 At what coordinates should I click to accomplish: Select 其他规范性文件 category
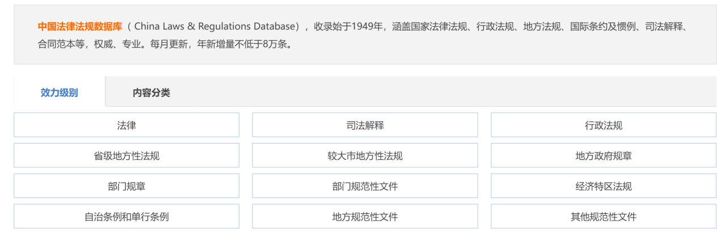click(x=603, y=217)
